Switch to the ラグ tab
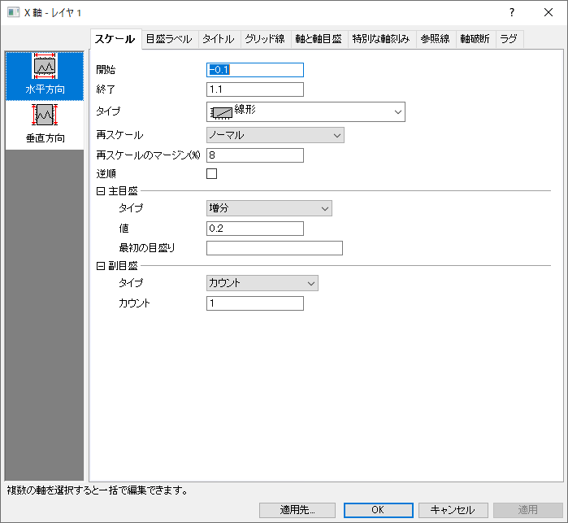 509,39
